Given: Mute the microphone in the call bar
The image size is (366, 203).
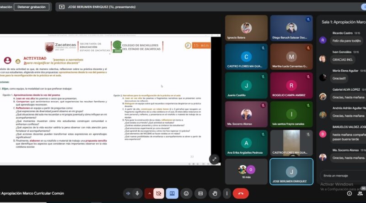Looking at the screenshot, I should 137,193.
